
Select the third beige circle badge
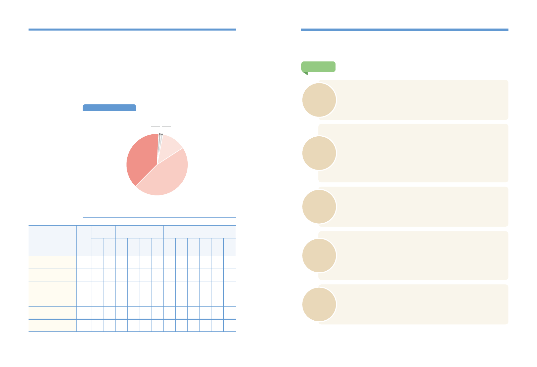click(319, 207)
